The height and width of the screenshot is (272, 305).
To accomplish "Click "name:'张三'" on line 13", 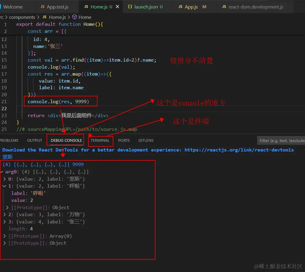I will tap(48, 46).
